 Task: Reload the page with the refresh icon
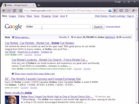(x=14, y=10)
